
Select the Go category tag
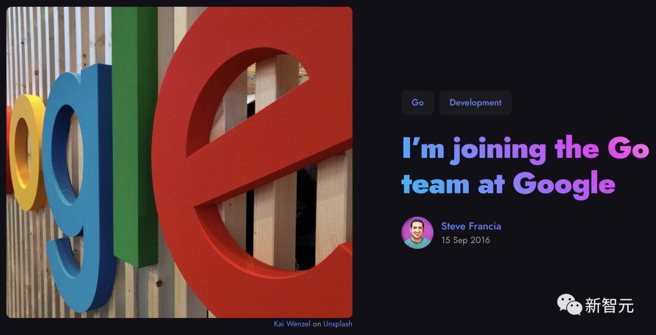click(417, 103)
